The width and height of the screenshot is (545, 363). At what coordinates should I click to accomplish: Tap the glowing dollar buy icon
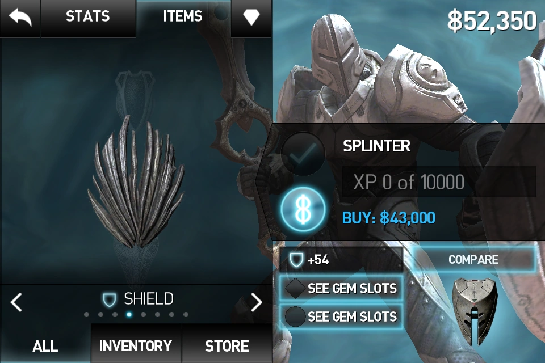(x=303, y=210)
